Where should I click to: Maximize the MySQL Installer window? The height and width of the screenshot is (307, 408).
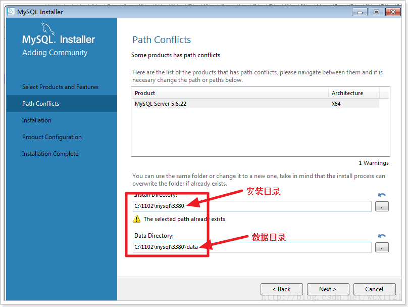(376, 12)
